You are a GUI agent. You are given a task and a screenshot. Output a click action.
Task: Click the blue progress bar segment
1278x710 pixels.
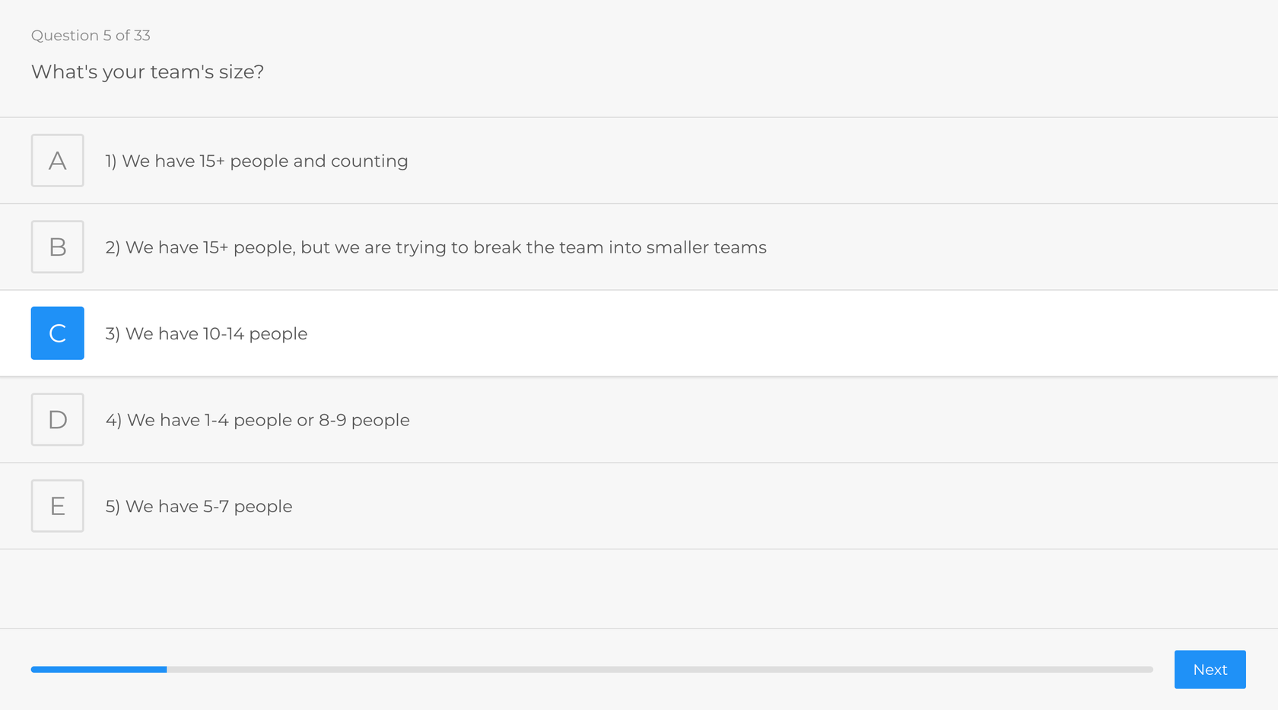pos(99,669)
